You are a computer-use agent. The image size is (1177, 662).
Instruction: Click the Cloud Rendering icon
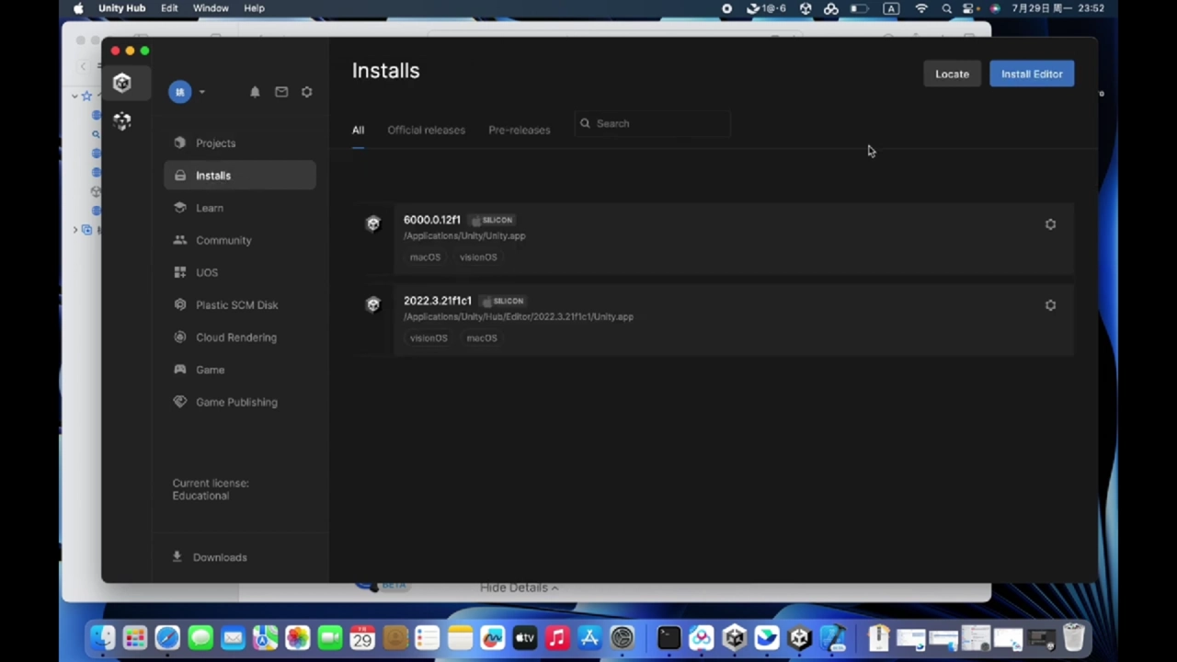180,337
